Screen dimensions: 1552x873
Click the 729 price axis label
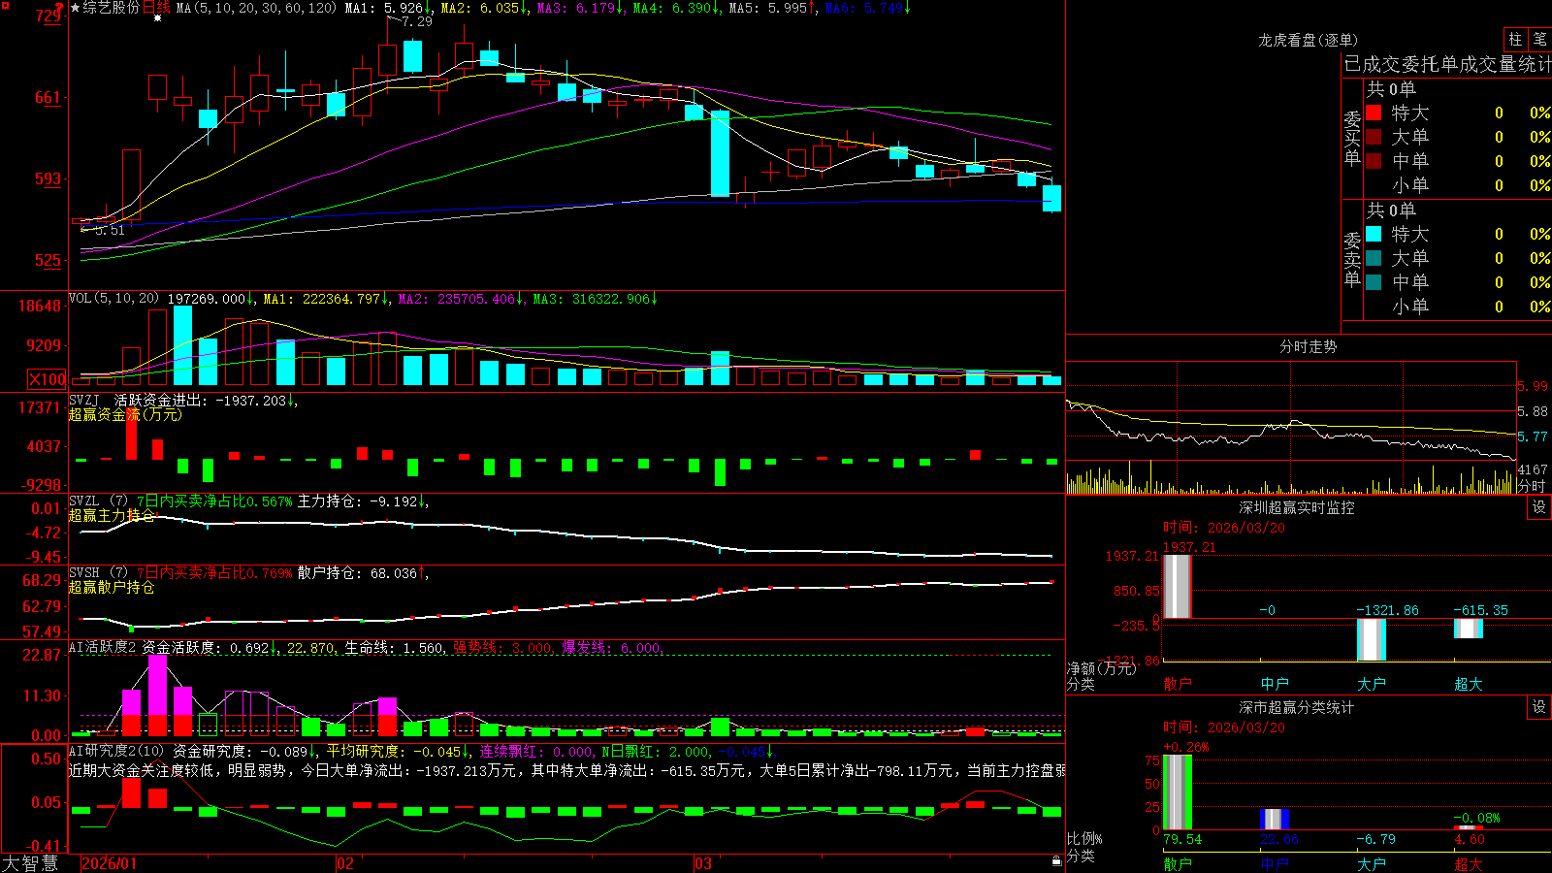pos(48,16)
